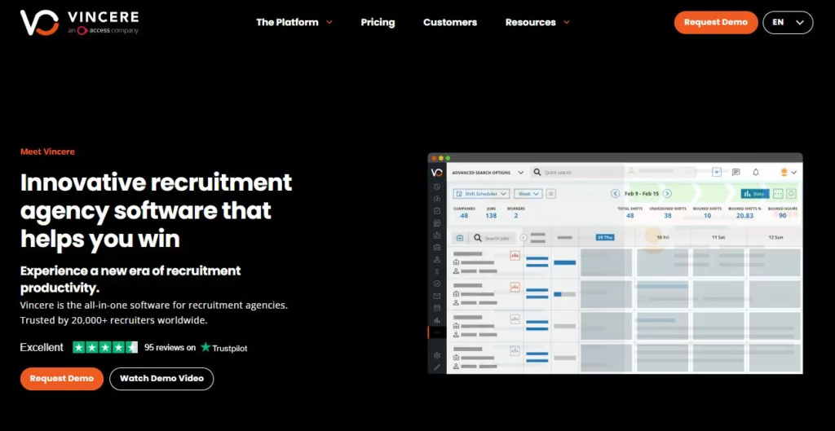Click the Unassigned Shifts value 38

[668, 215]
